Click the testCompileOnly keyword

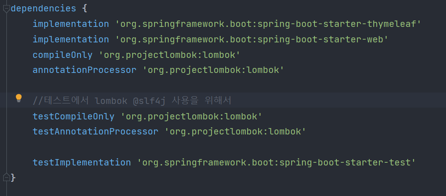74,116
